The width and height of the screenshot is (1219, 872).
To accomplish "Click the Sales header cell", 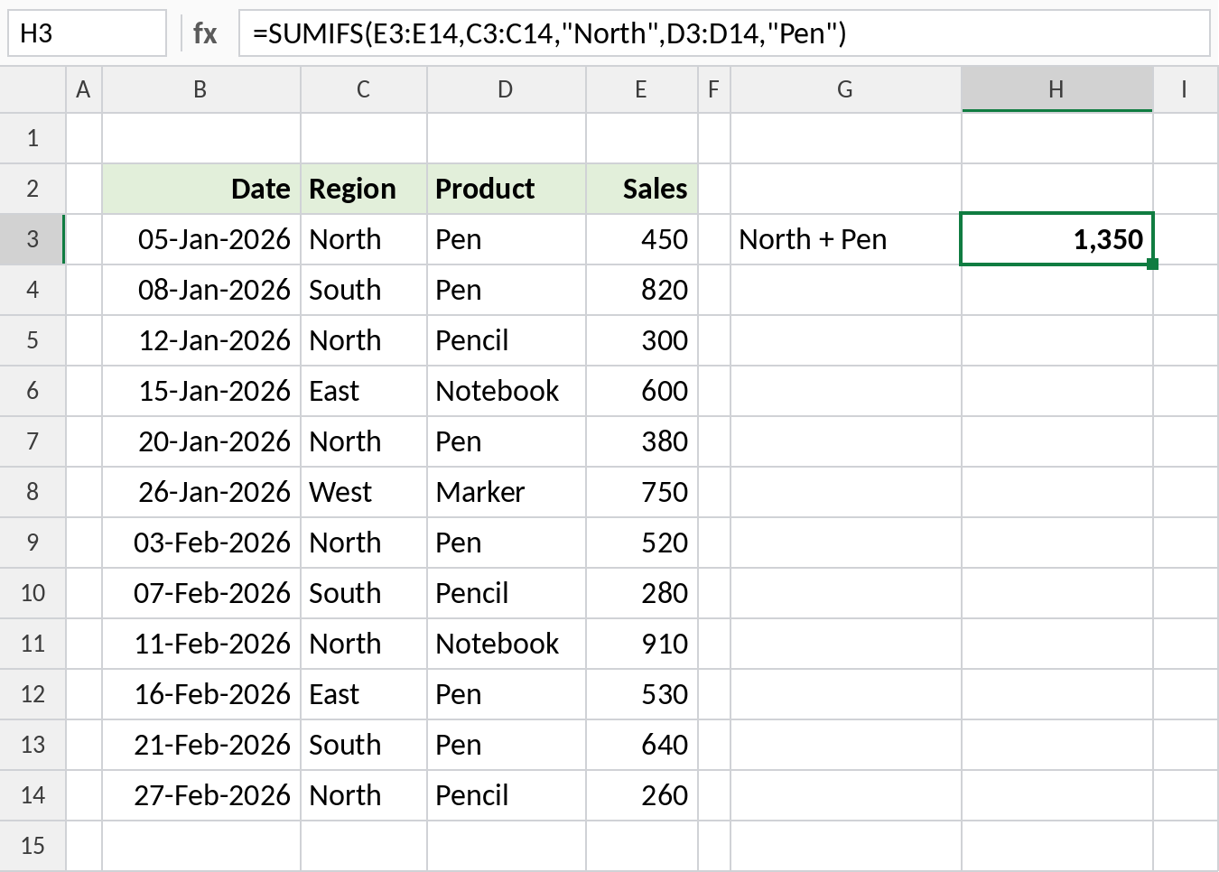I will pos(642,189).
